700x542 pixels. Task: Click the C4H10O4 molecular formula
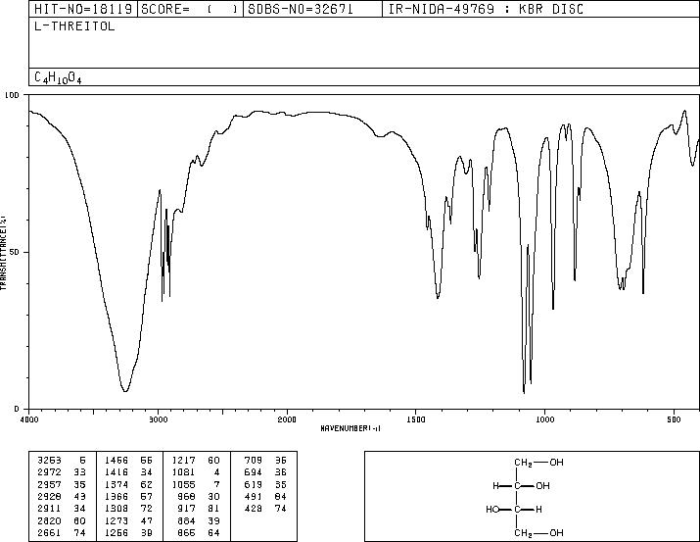tap(58, 77)
